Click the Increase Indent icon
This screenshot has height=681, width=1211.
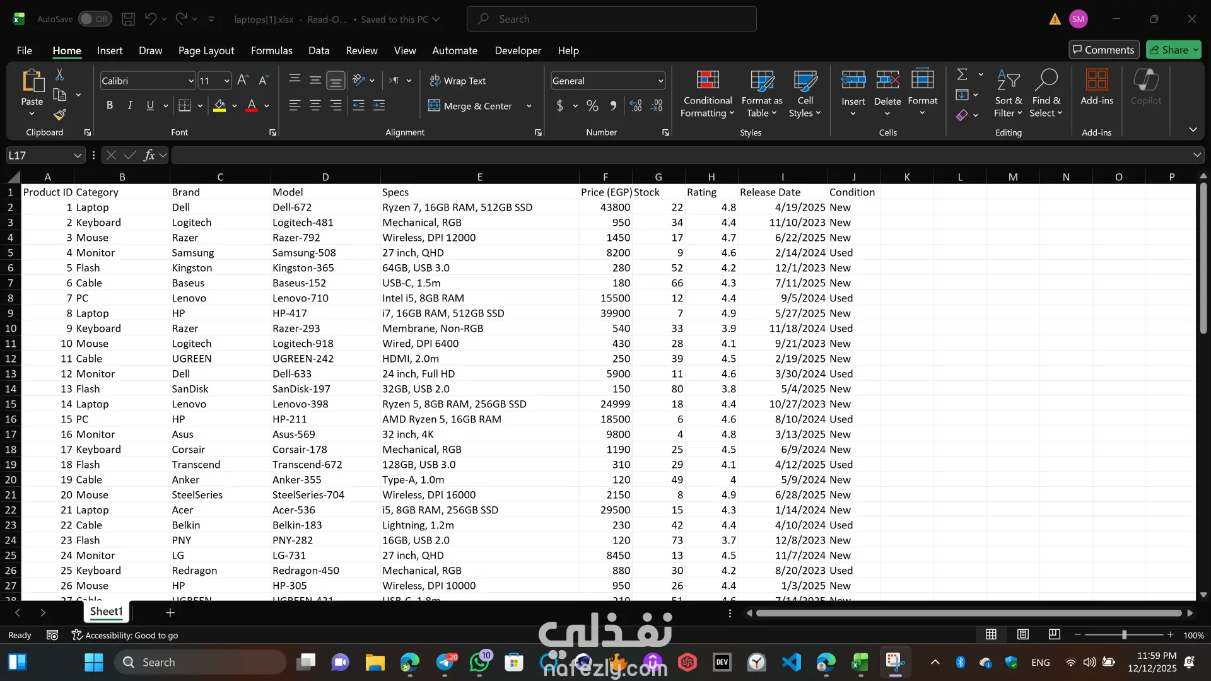(379, 106)
